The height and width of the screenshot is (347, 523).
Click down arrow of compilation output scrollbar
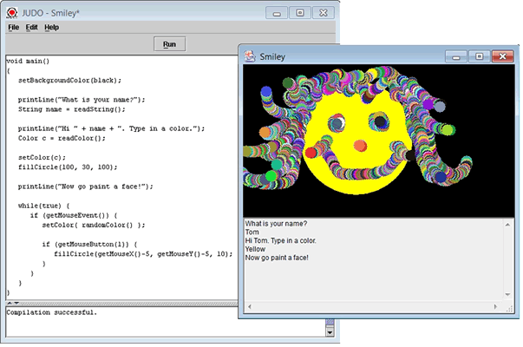pos(330,331)
